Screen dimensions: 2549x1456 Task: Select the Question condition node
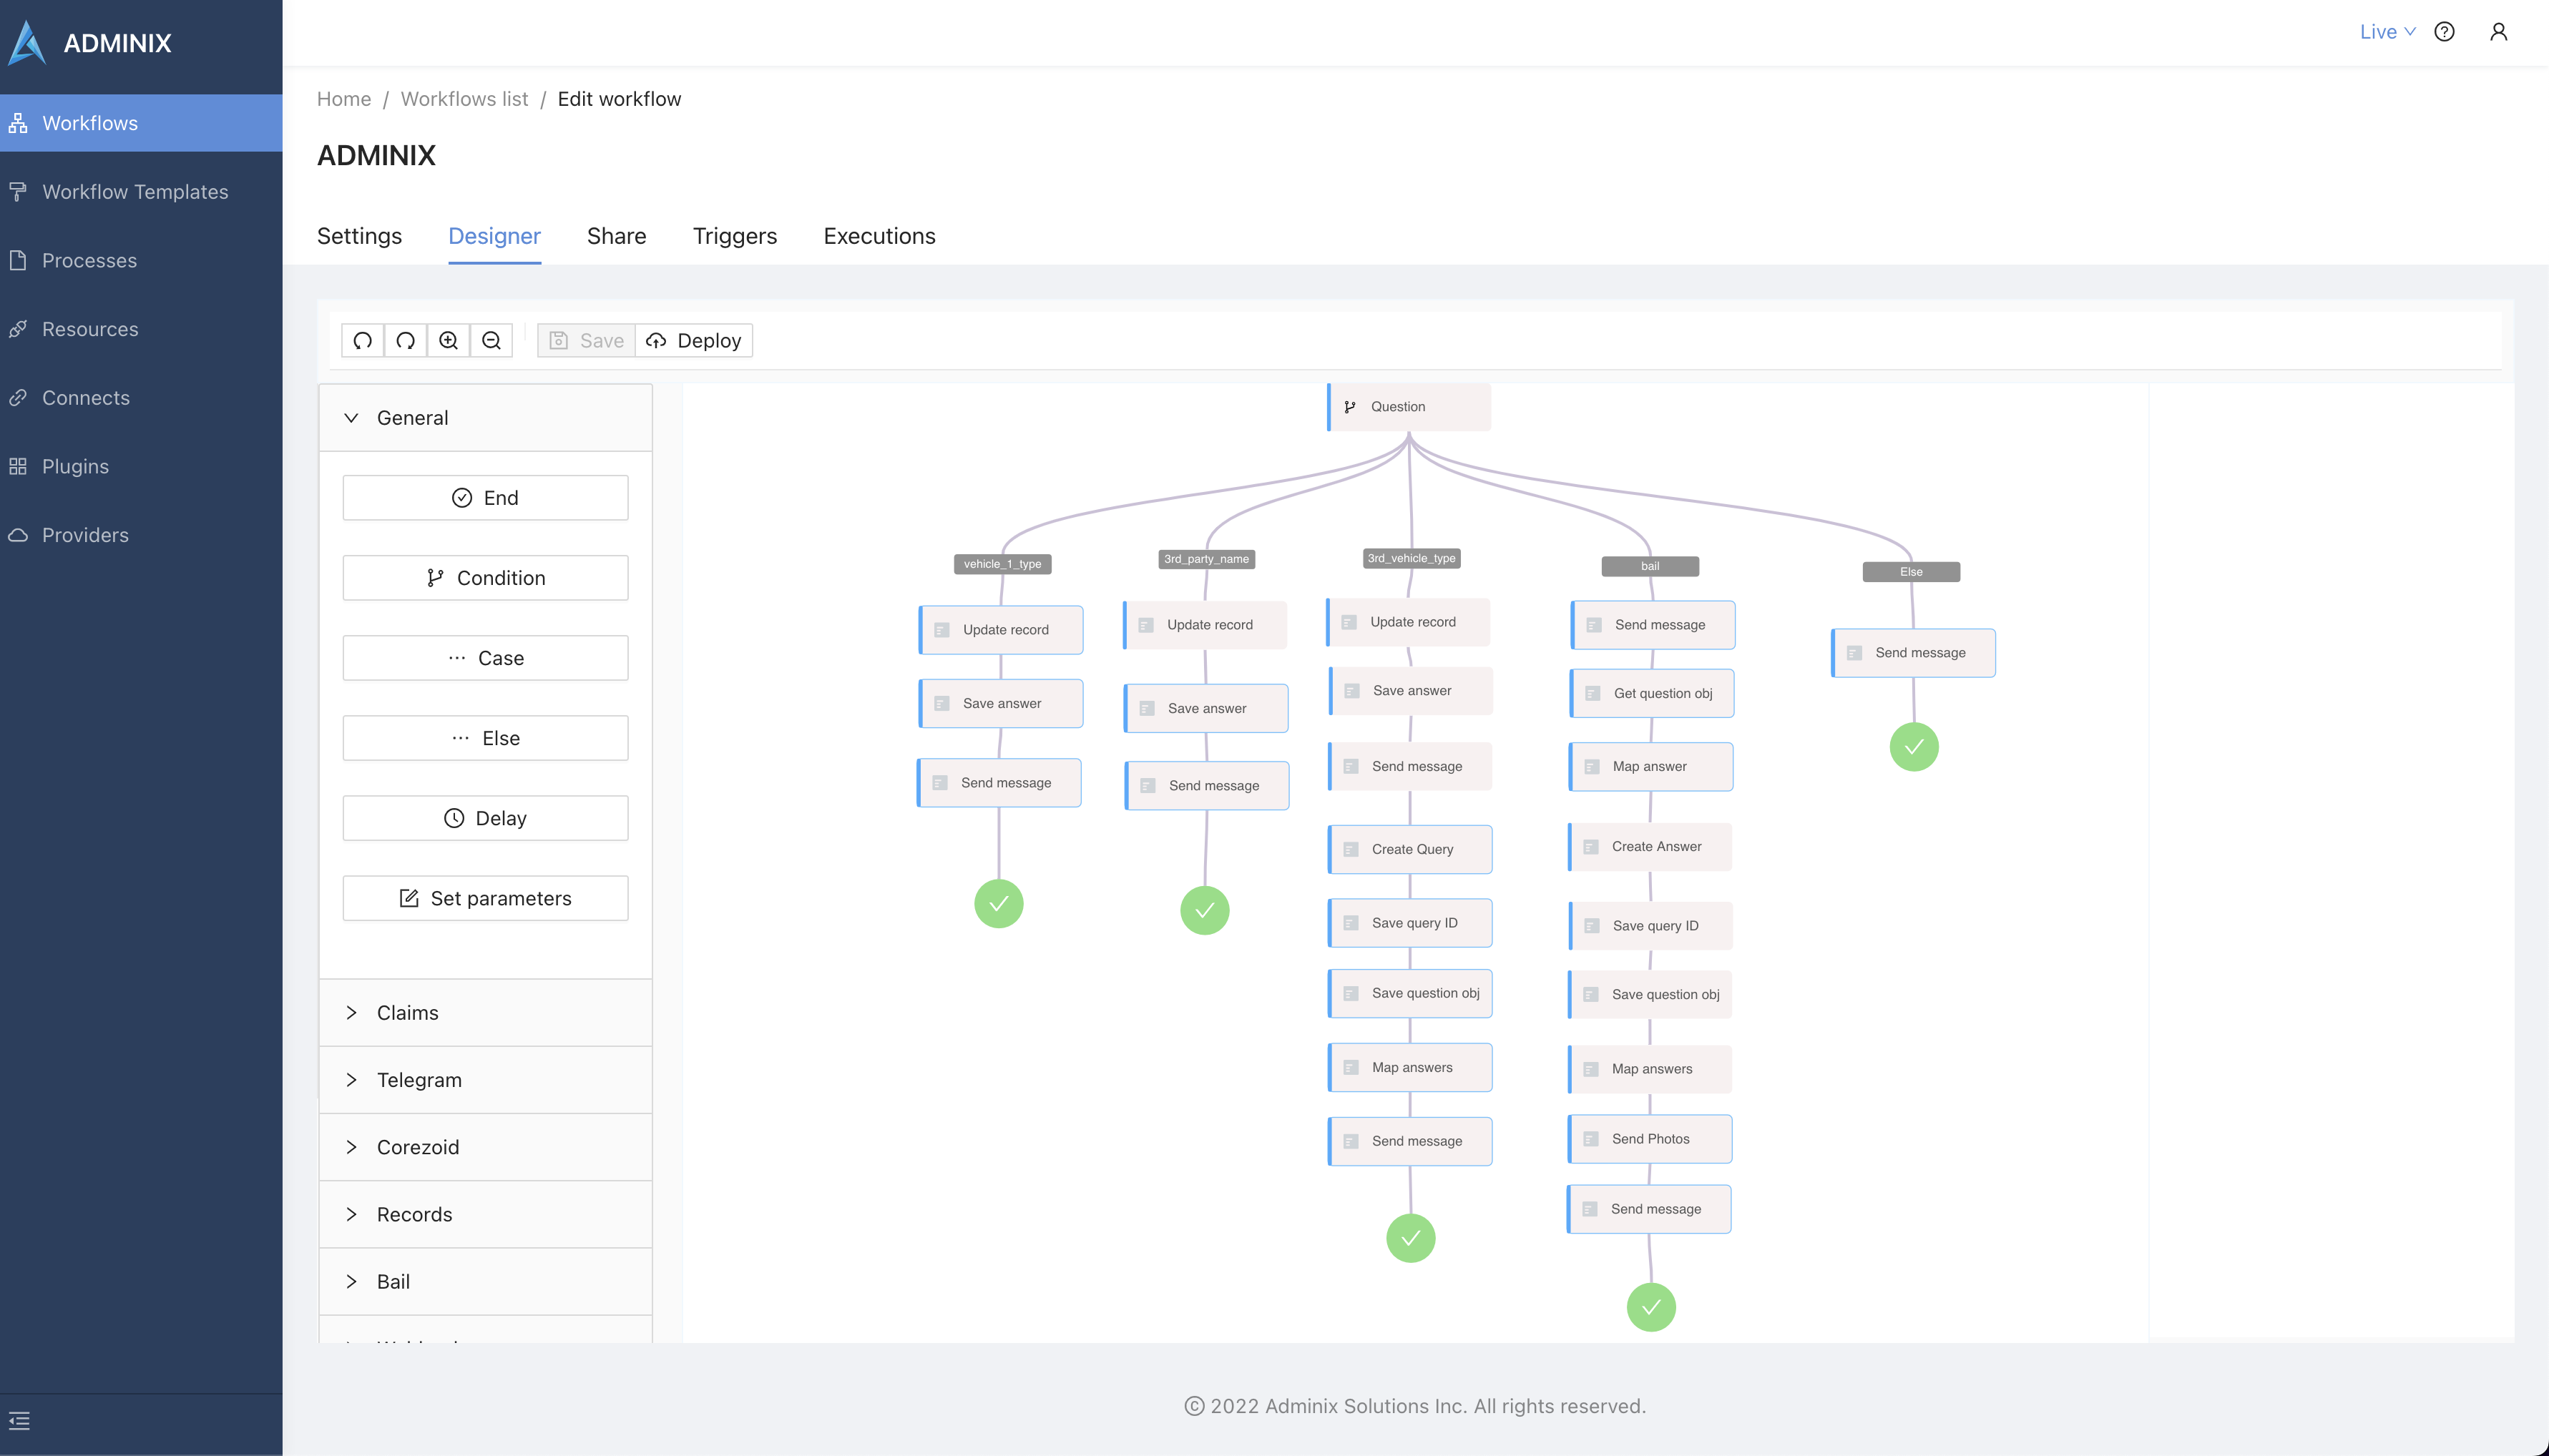1409,407
